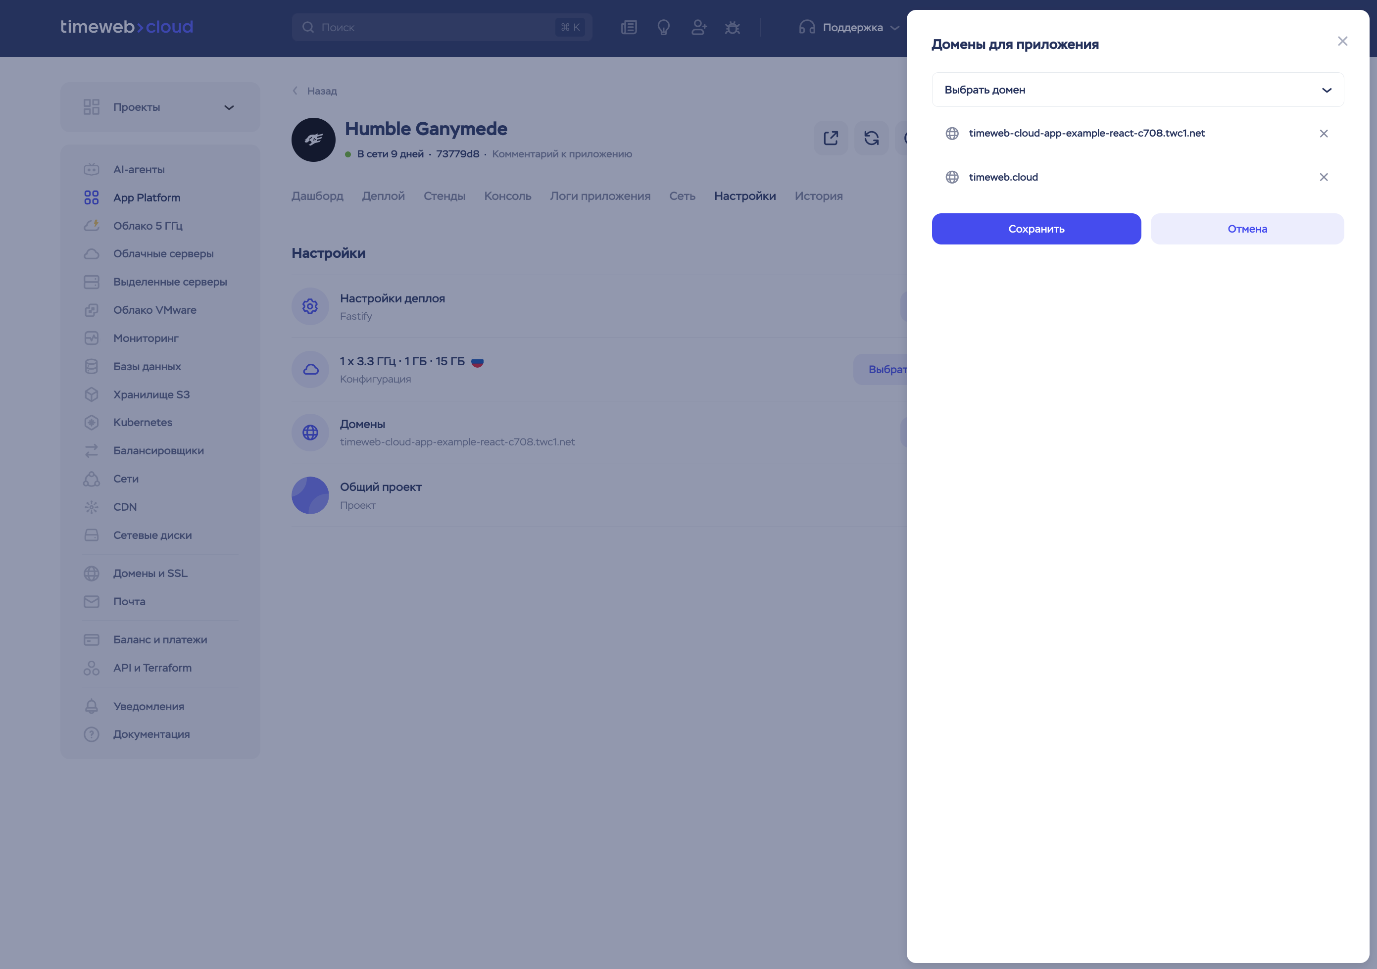Image resolution: width=1377 pixels, height=969 pixels.
Task: Open Балансировщики section
Action: (x=158, y=451)
